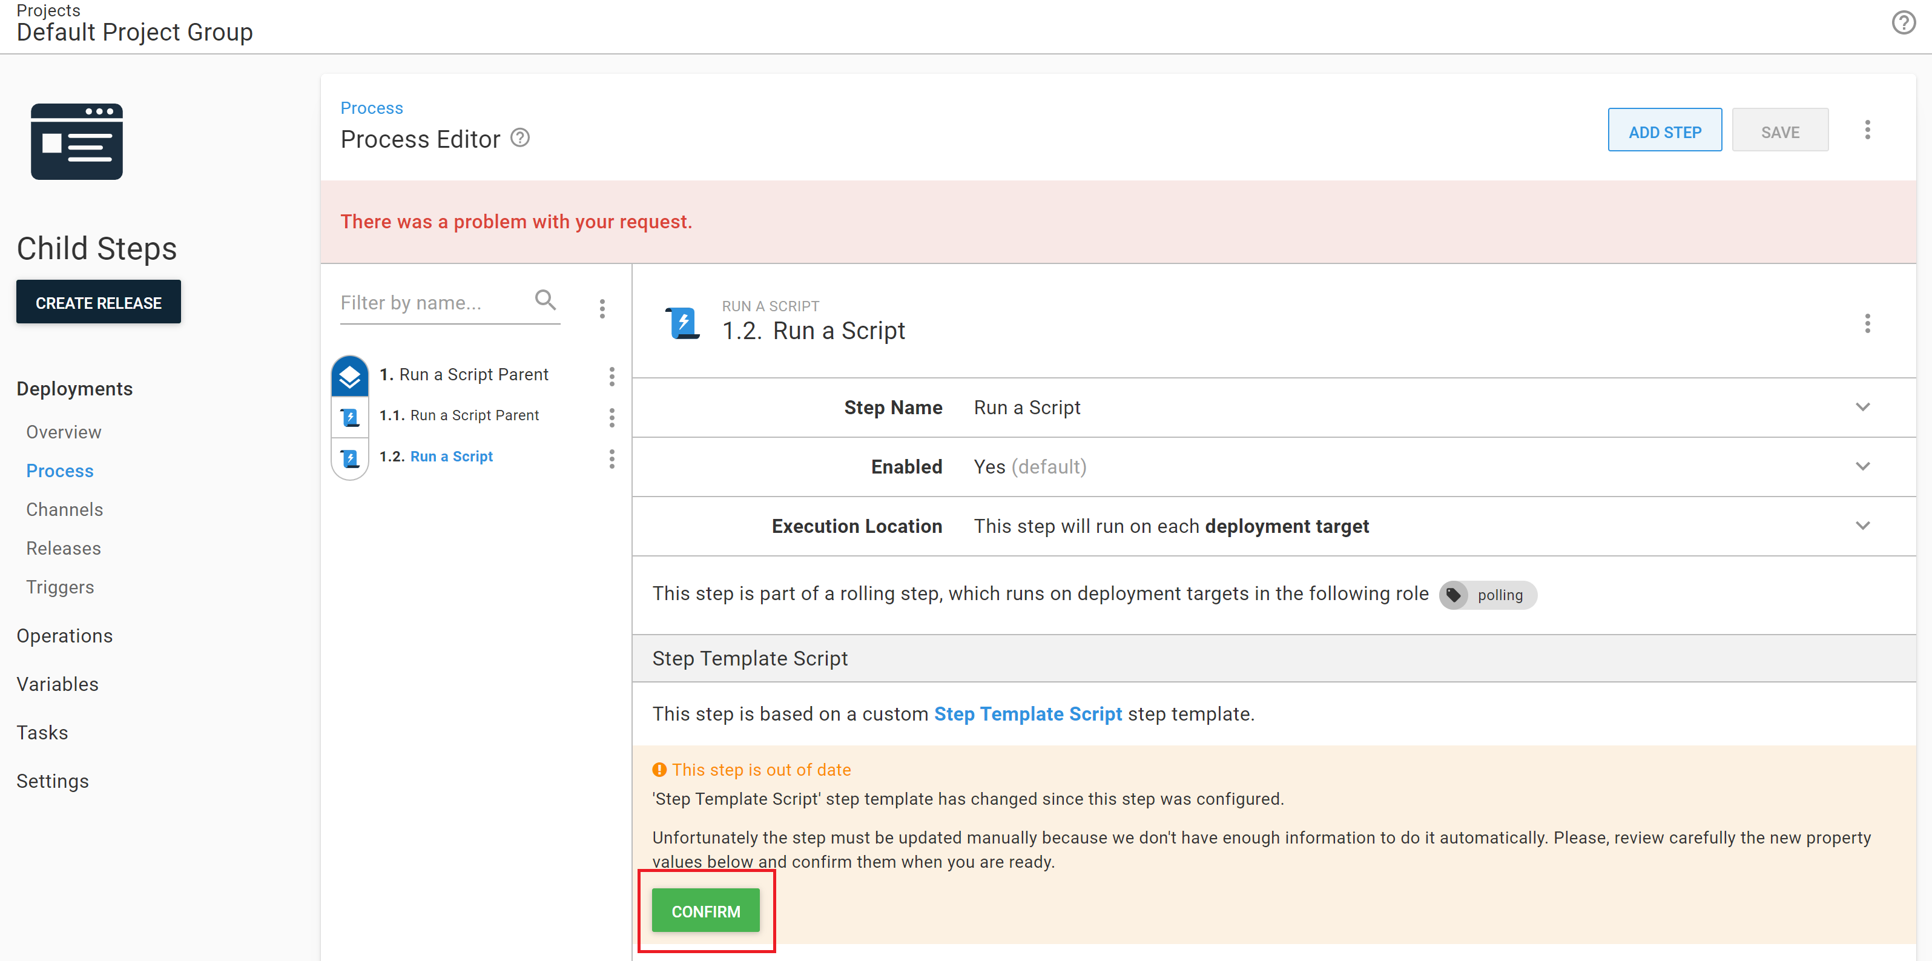
Task: Open the Process Editor overflow menu near SAVE
Action: [1867, 129]
